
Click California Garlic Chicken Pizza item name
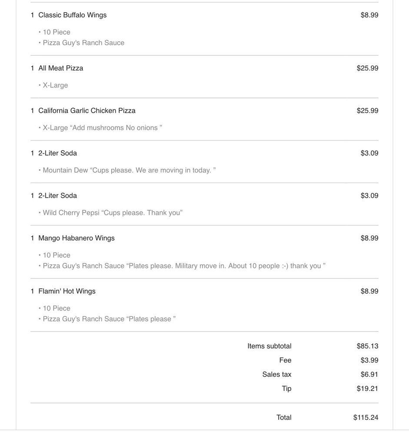(86, 111)
